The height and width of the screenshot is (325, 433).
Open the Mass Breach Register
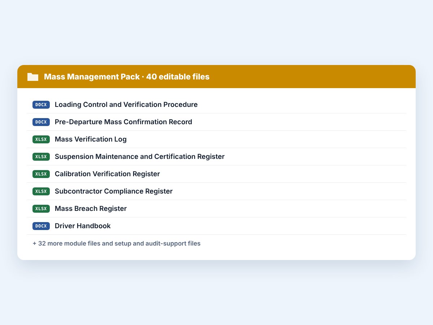click(x=91, y=209)
